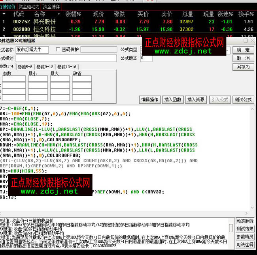The image size is (257, 255).
Task: Click the 插入资源 insert resource button
Action: pos(196,99)
